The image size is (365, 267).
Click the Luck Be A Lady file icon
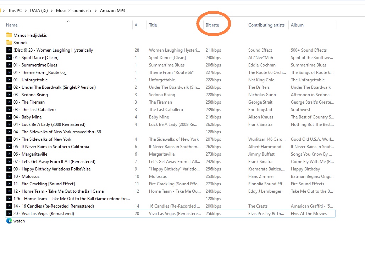click(x=9, y=124)
